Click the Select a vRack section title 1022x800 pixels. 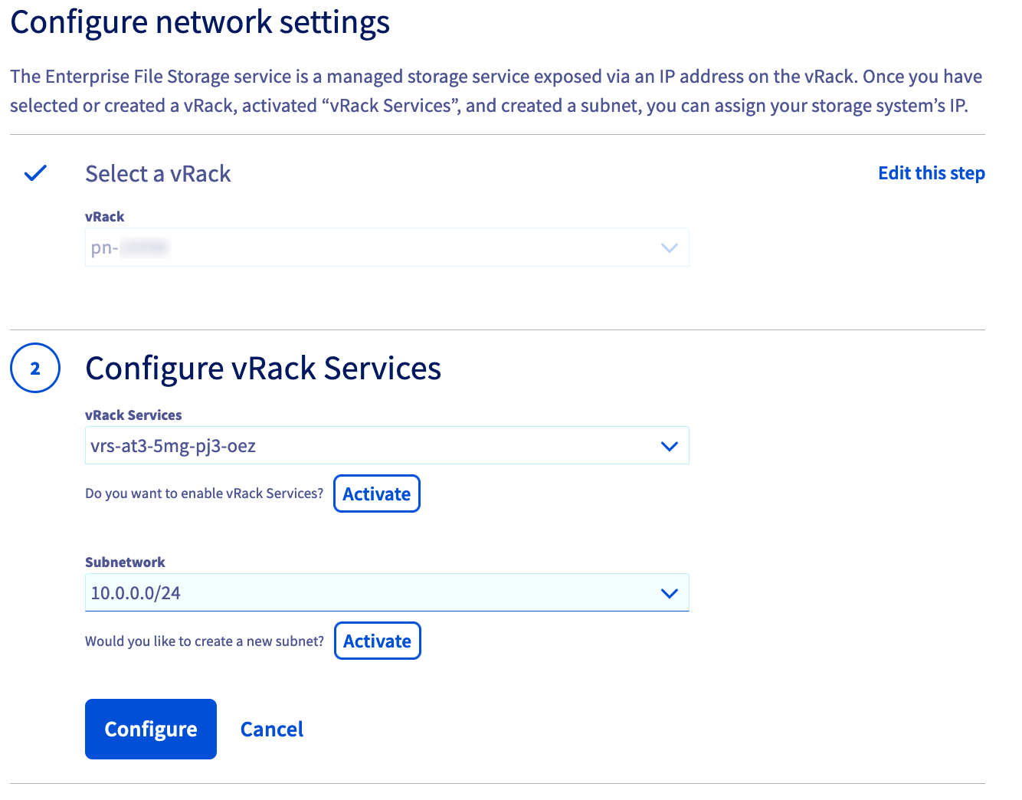coord(158,173)
